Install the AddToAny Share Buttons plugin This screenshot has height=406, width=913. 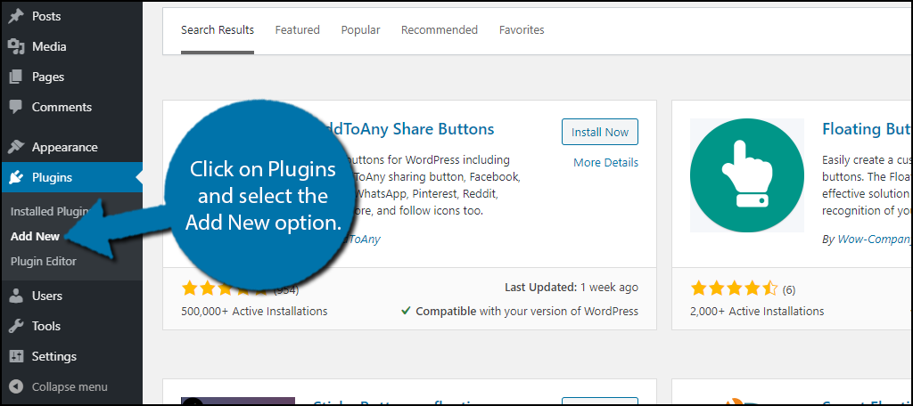[600, 132]
